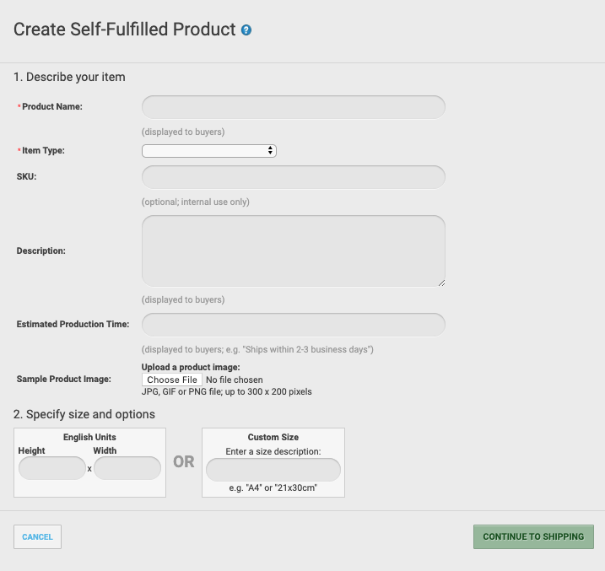Screen dimensions: 605x571
Task: Click the Cancel button
Action: click(37, 536)
